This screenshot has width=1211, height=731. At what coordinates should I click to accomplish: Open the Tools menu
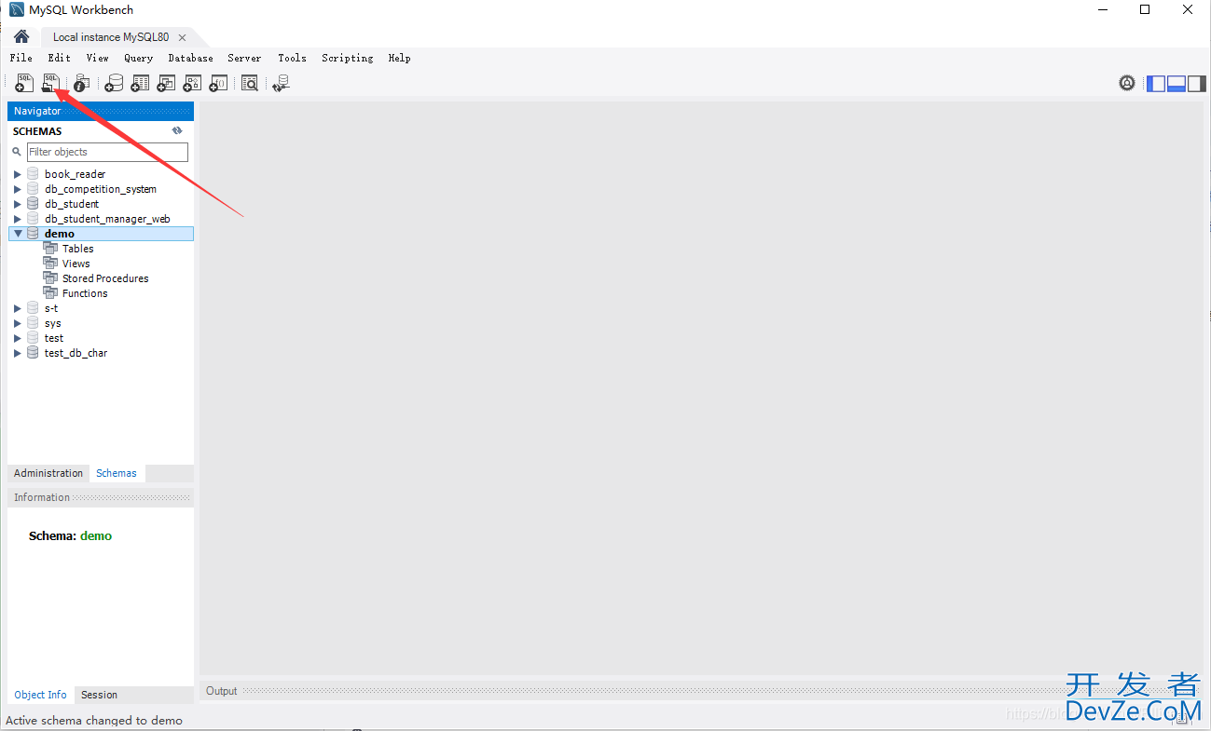(x=292, y=58)
